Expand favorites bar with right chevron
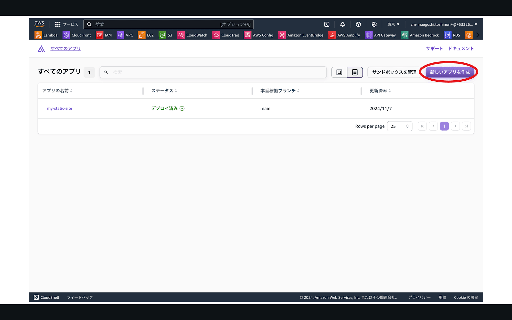Screen dimensions: 512x320 477,35
